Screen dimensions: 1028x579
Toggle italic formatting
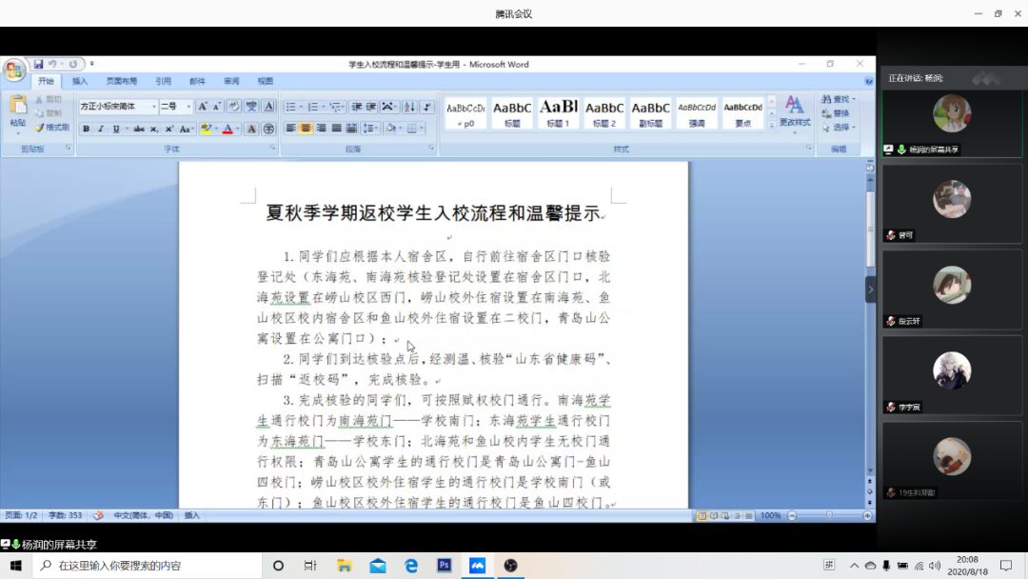click(x=100, y=129)
